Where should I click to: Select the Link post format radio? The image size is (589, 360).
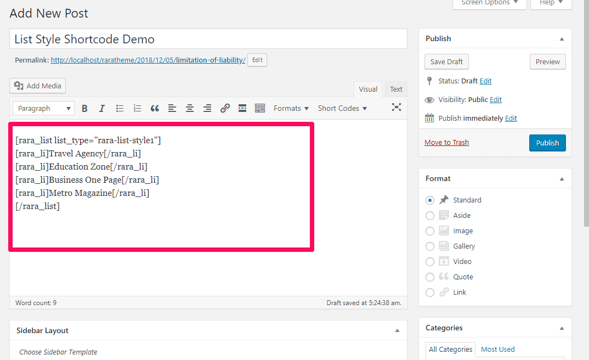[x=430, y=292]
